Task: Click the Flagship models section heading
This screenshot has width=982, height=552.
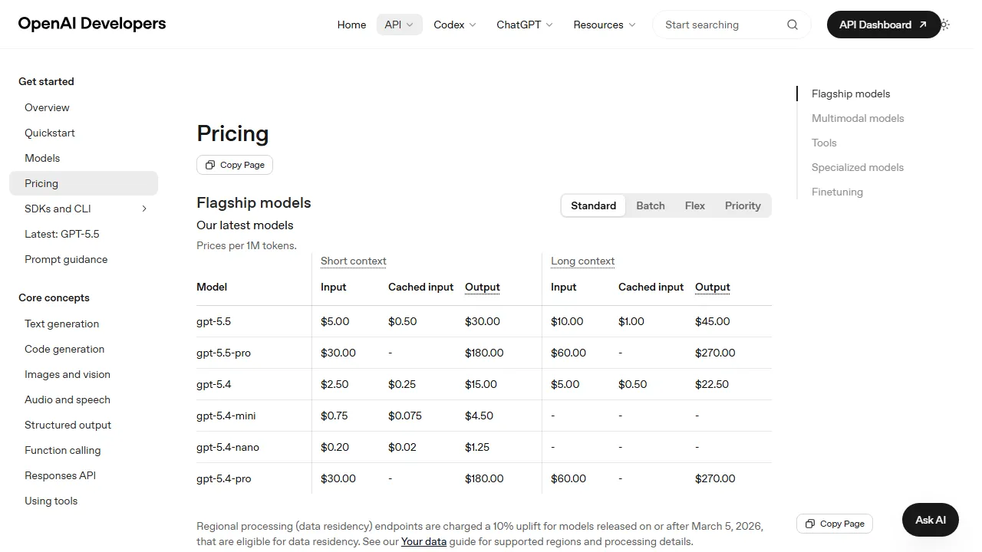Action: (x=254, y=203)
